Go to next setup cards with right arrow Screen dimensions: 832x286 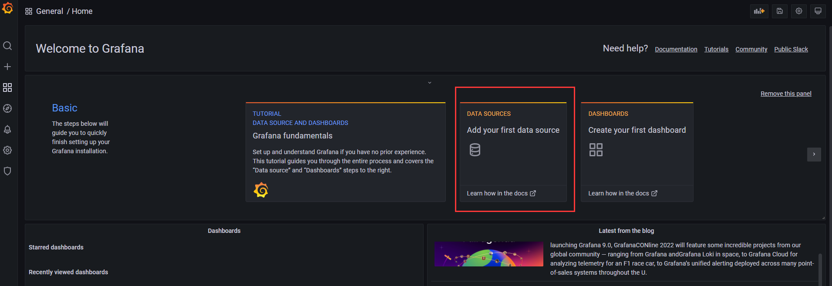click(814, 154)
